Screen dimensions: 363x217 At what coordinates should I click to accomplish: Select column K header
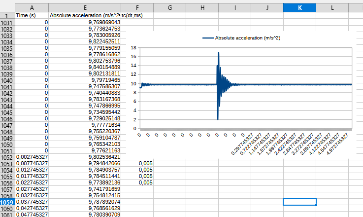299,7
